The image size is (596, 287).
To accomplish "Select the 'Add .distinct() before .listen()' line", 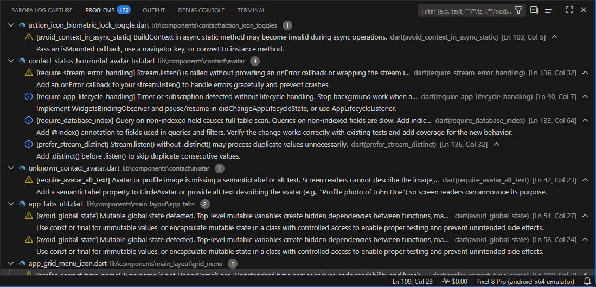I will pyautogui.click(x=138, y=156).
